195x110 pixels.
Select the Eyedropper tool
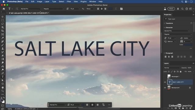[x=2, y=38]
